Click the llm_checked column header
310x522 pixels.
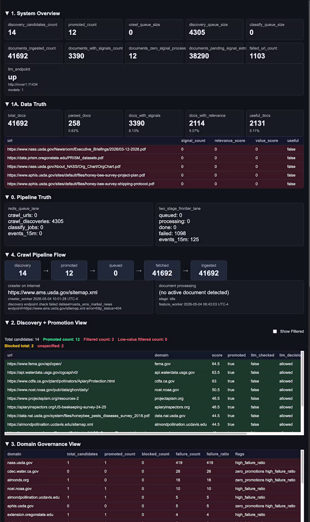262,355
